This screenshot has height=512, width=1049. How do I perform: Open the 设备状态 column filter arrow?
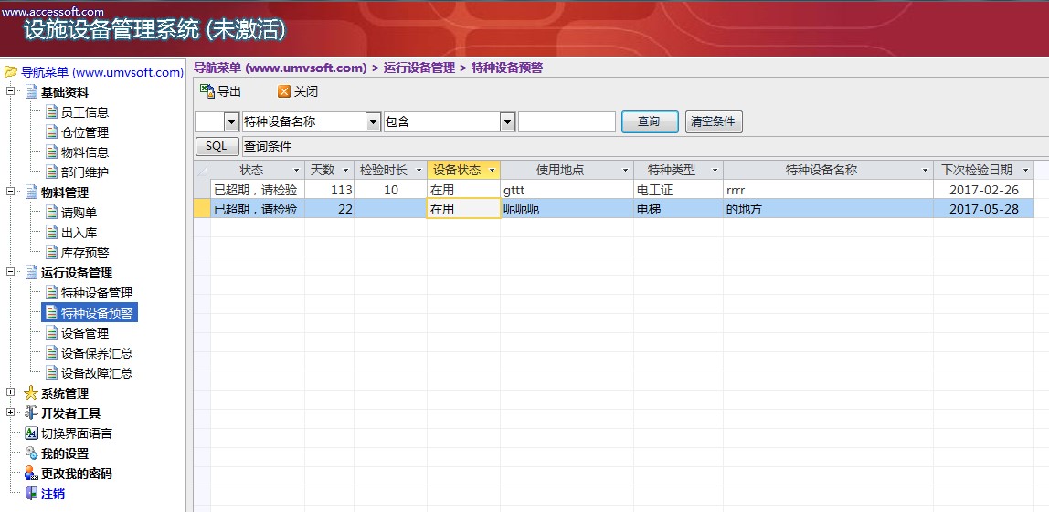[x=493, y=171]
